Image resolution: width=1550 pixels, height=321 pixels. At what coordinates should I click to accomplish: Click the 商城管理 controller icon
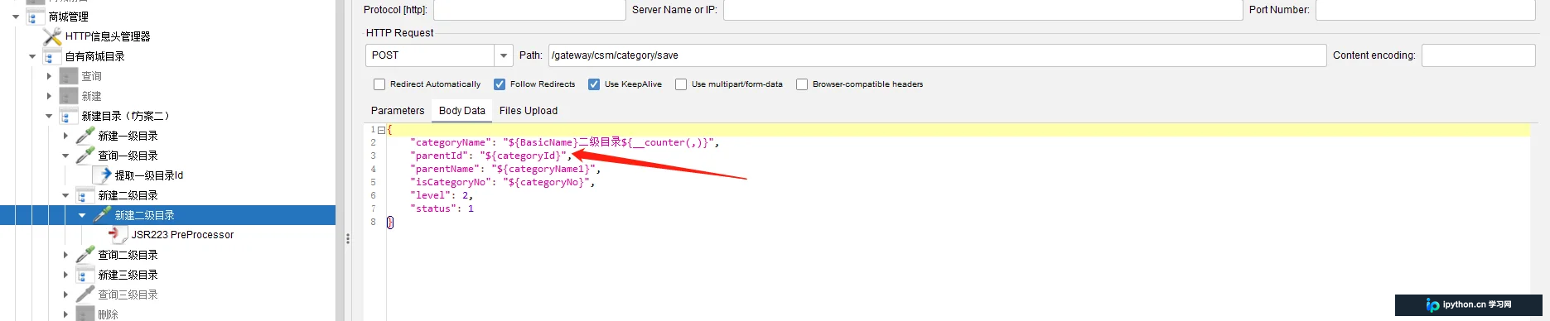pyautogui.click(x=36, y=17)
